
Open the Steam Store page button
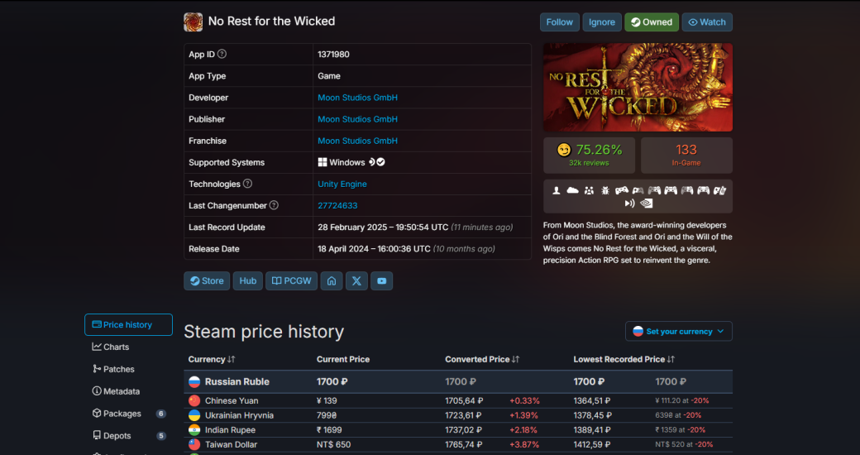click(x=207, y=281)
